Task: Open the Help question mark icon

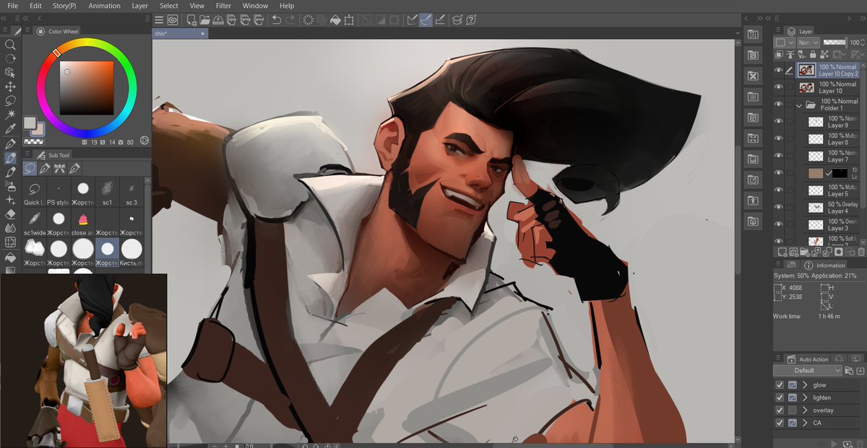Action: (471, 20)
